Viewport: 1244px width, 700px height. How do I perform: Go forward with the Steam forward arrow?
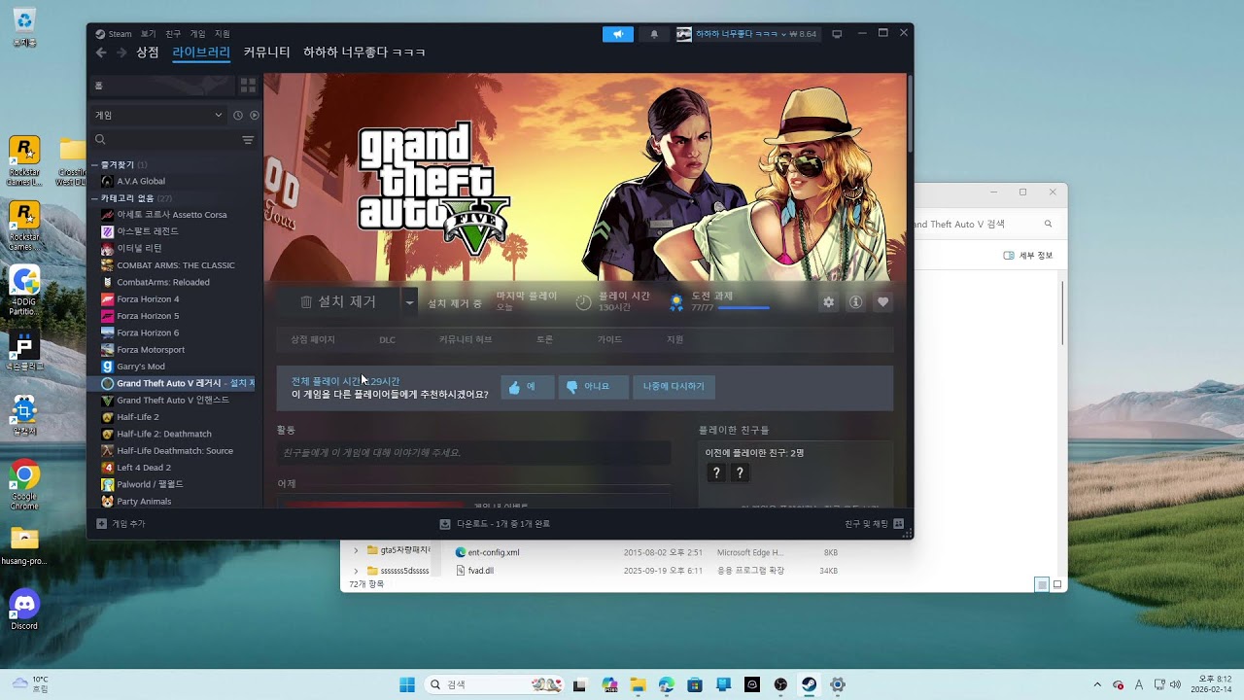click(x=121, y=52)
